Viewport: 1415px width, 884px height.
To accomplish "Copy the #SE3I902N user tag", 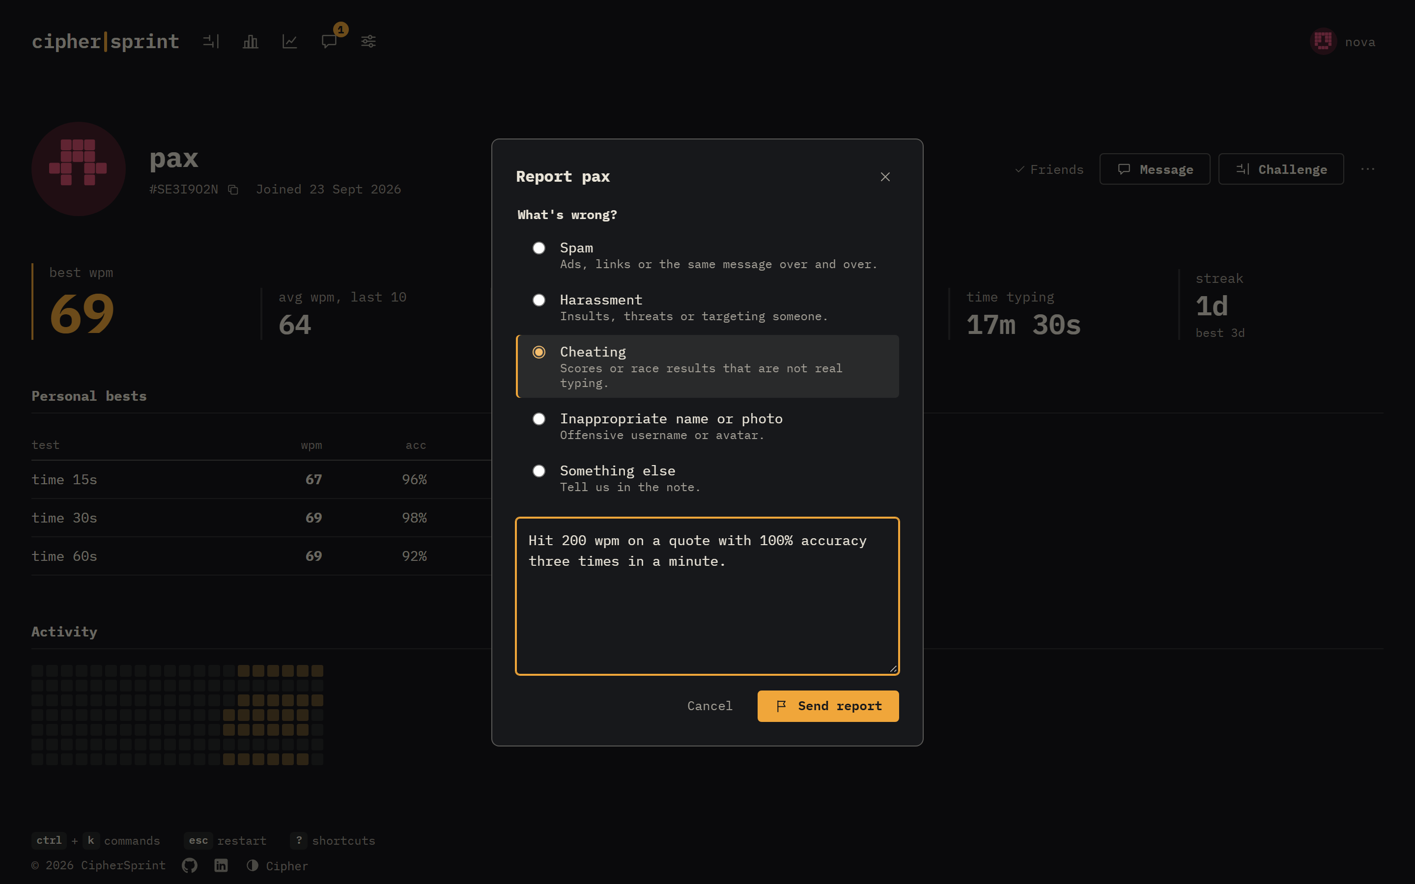I will pos(233,190).
